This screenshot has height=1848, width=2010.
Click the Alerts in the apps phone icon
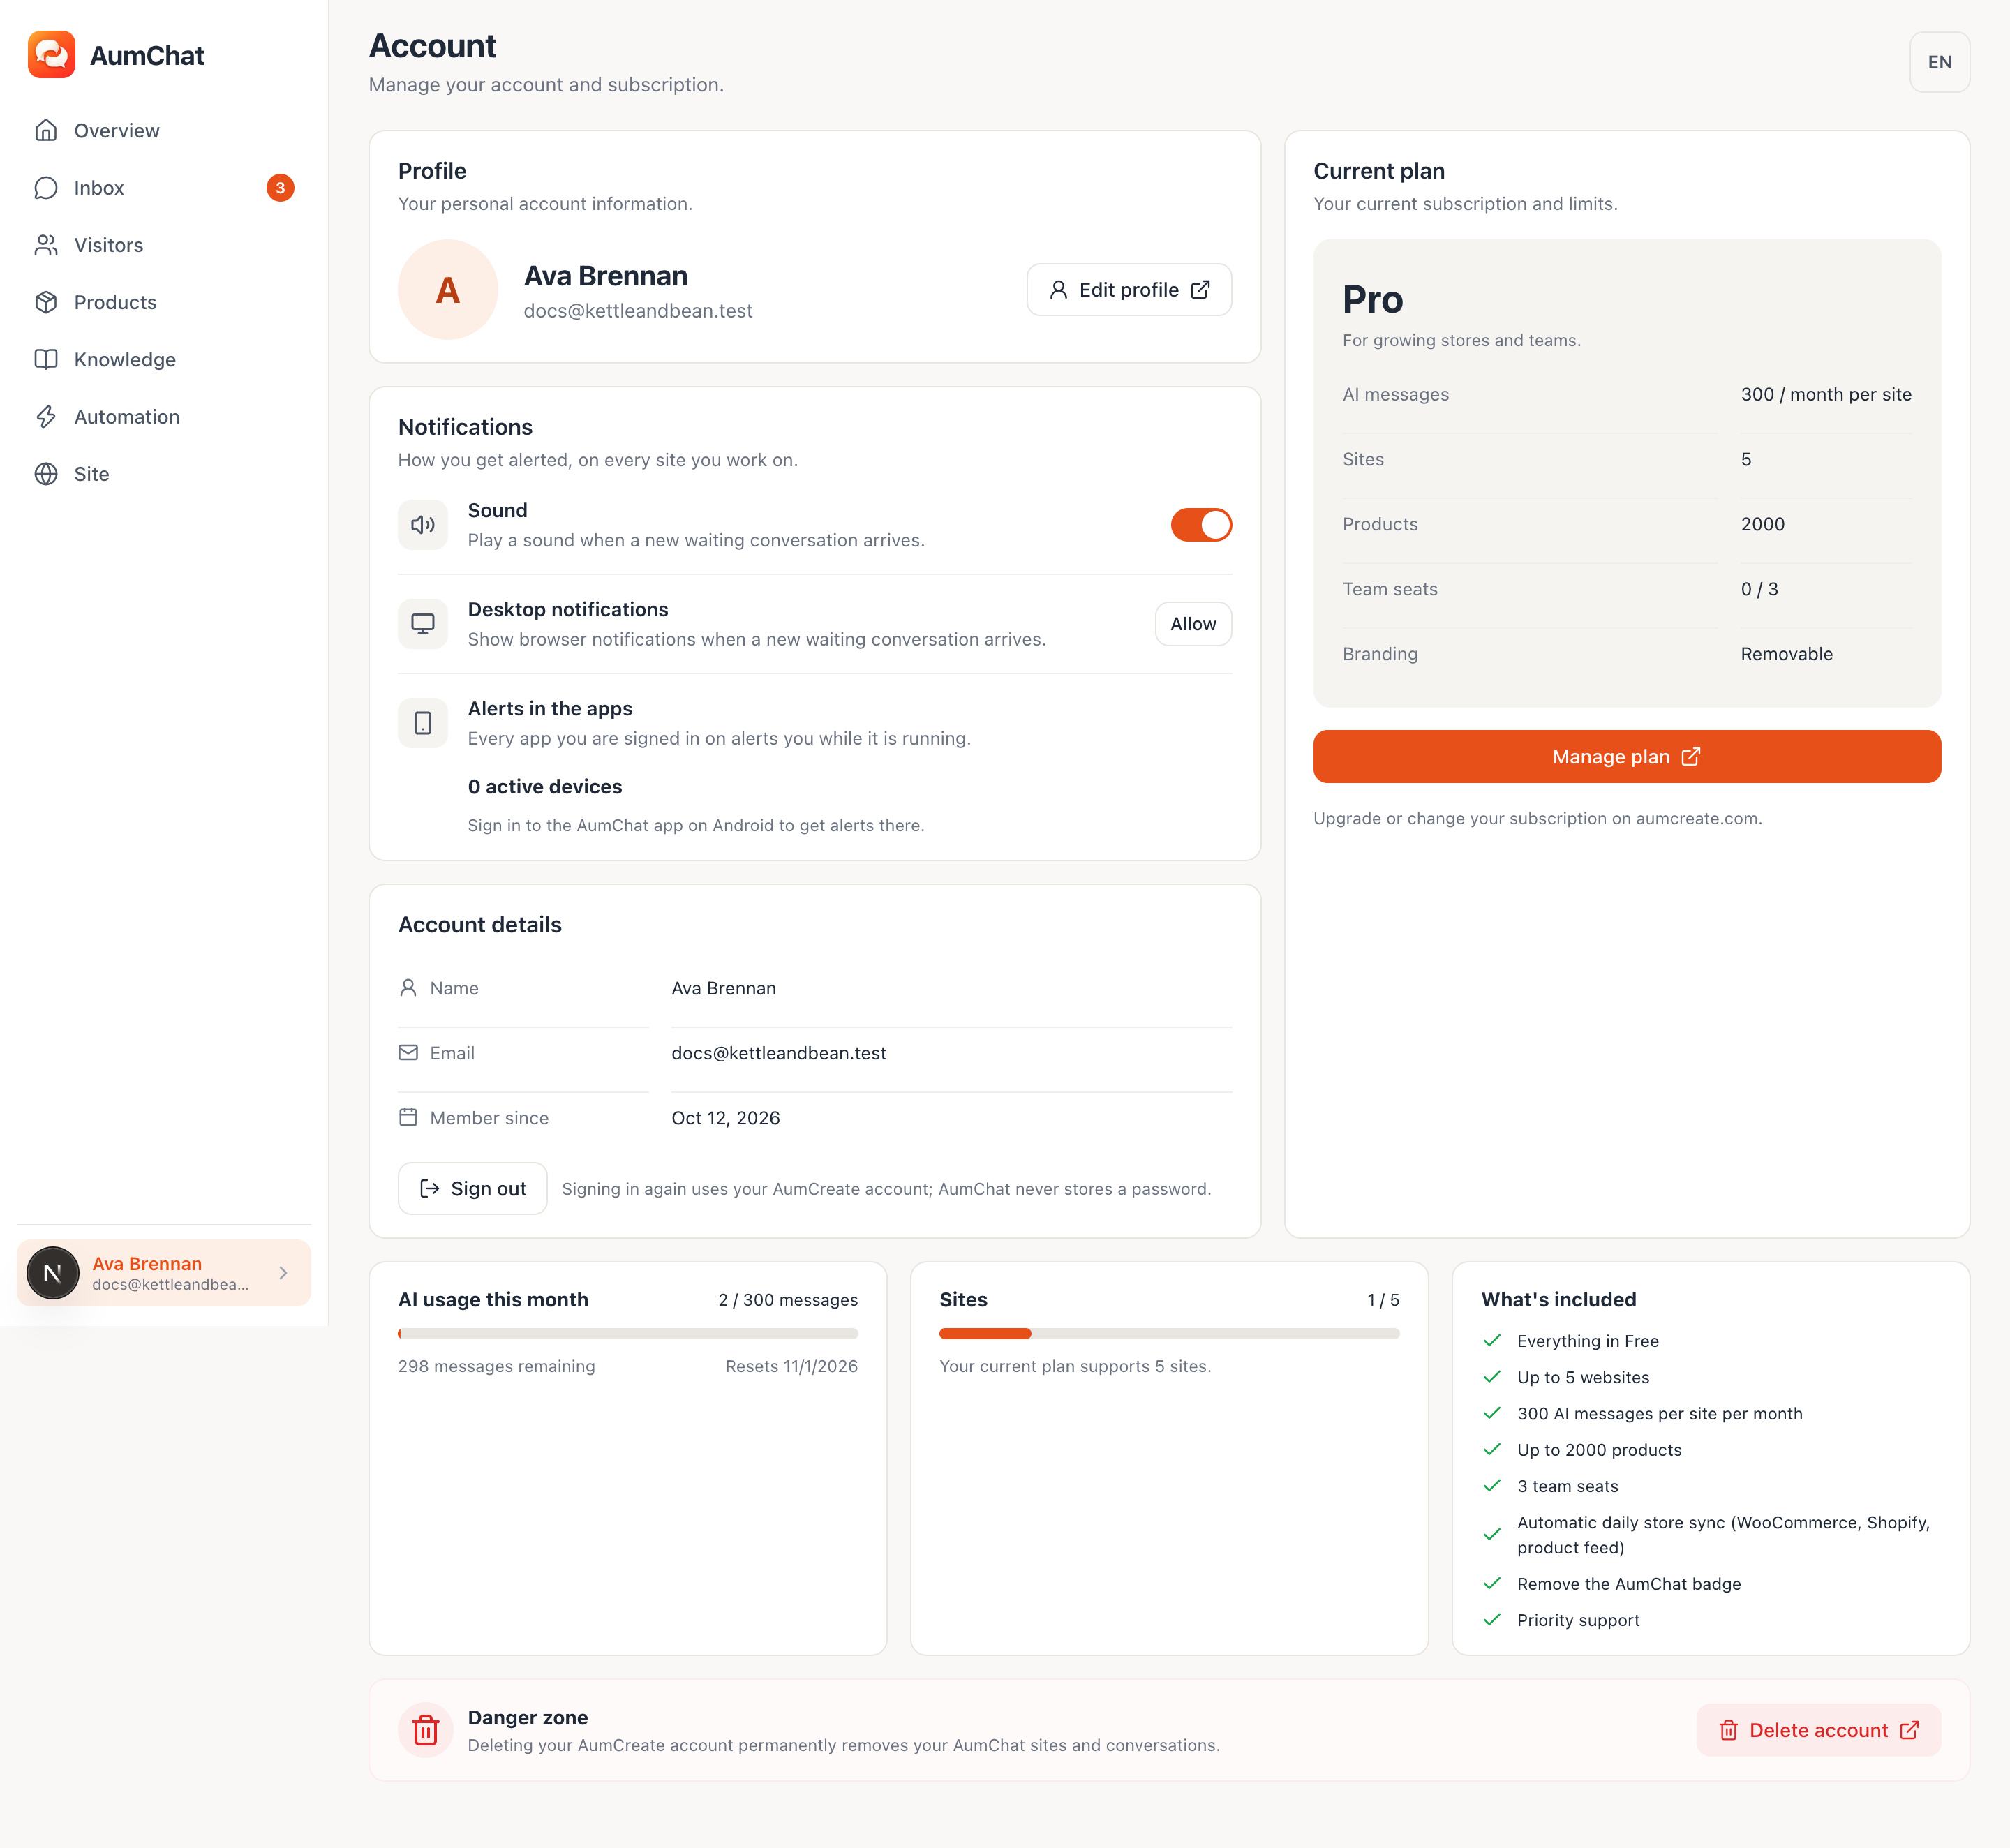point(423,723)
